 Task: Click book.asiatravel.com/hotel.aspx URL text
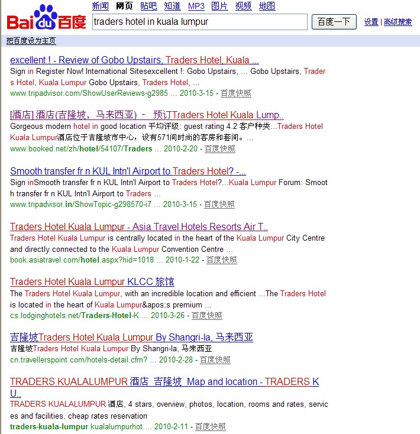point(82,260)
